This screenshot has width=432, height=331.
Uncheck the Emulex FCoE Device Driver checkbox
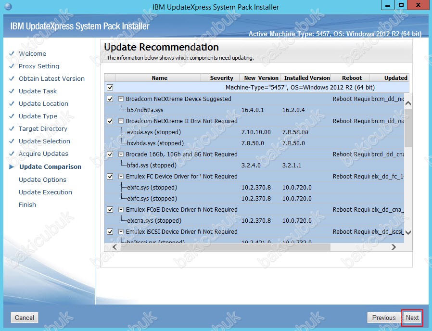click(x=110, y=209)
